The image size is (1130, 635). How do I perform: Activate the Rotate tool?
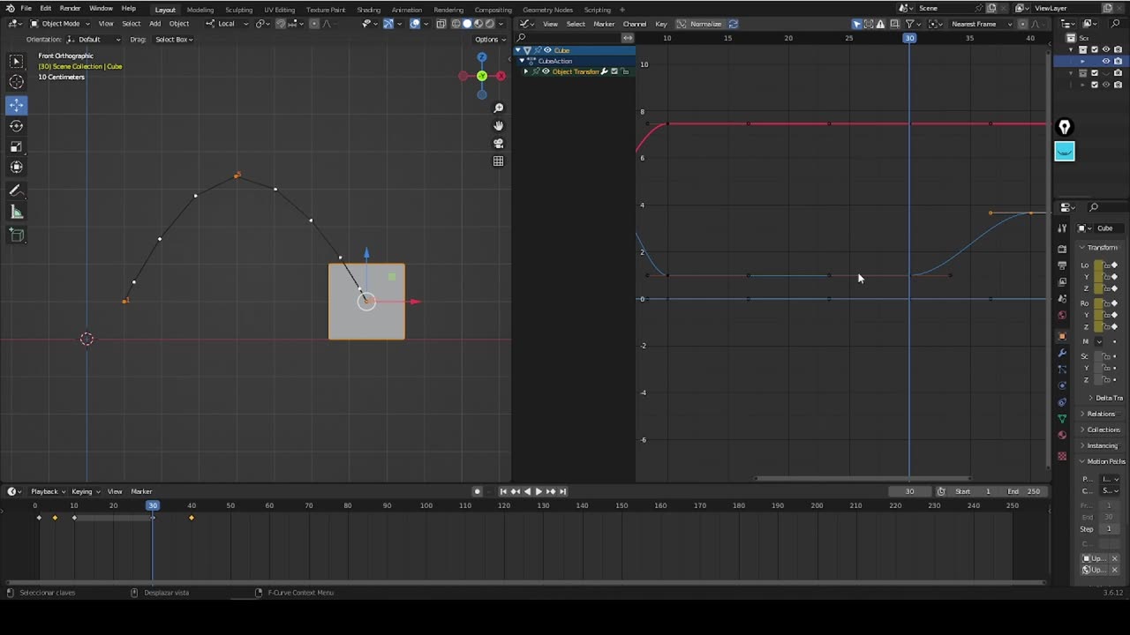(16, 126)
